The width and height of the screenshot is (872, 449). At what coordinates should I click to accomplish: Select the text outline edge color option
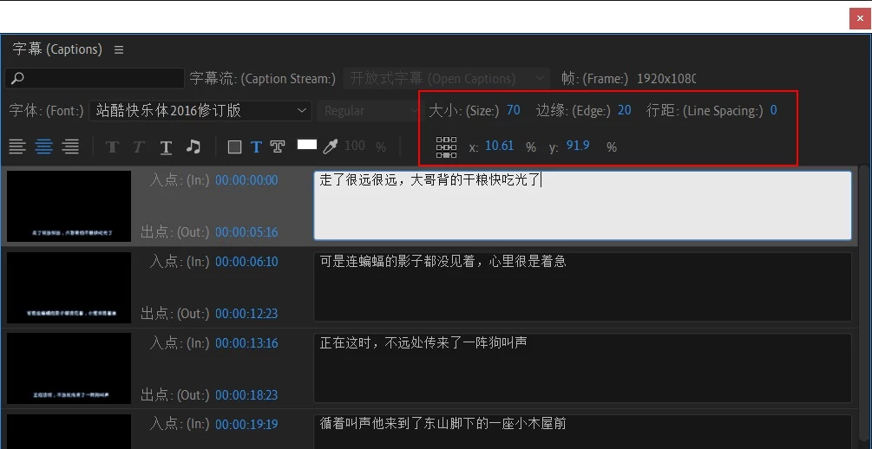278,146
